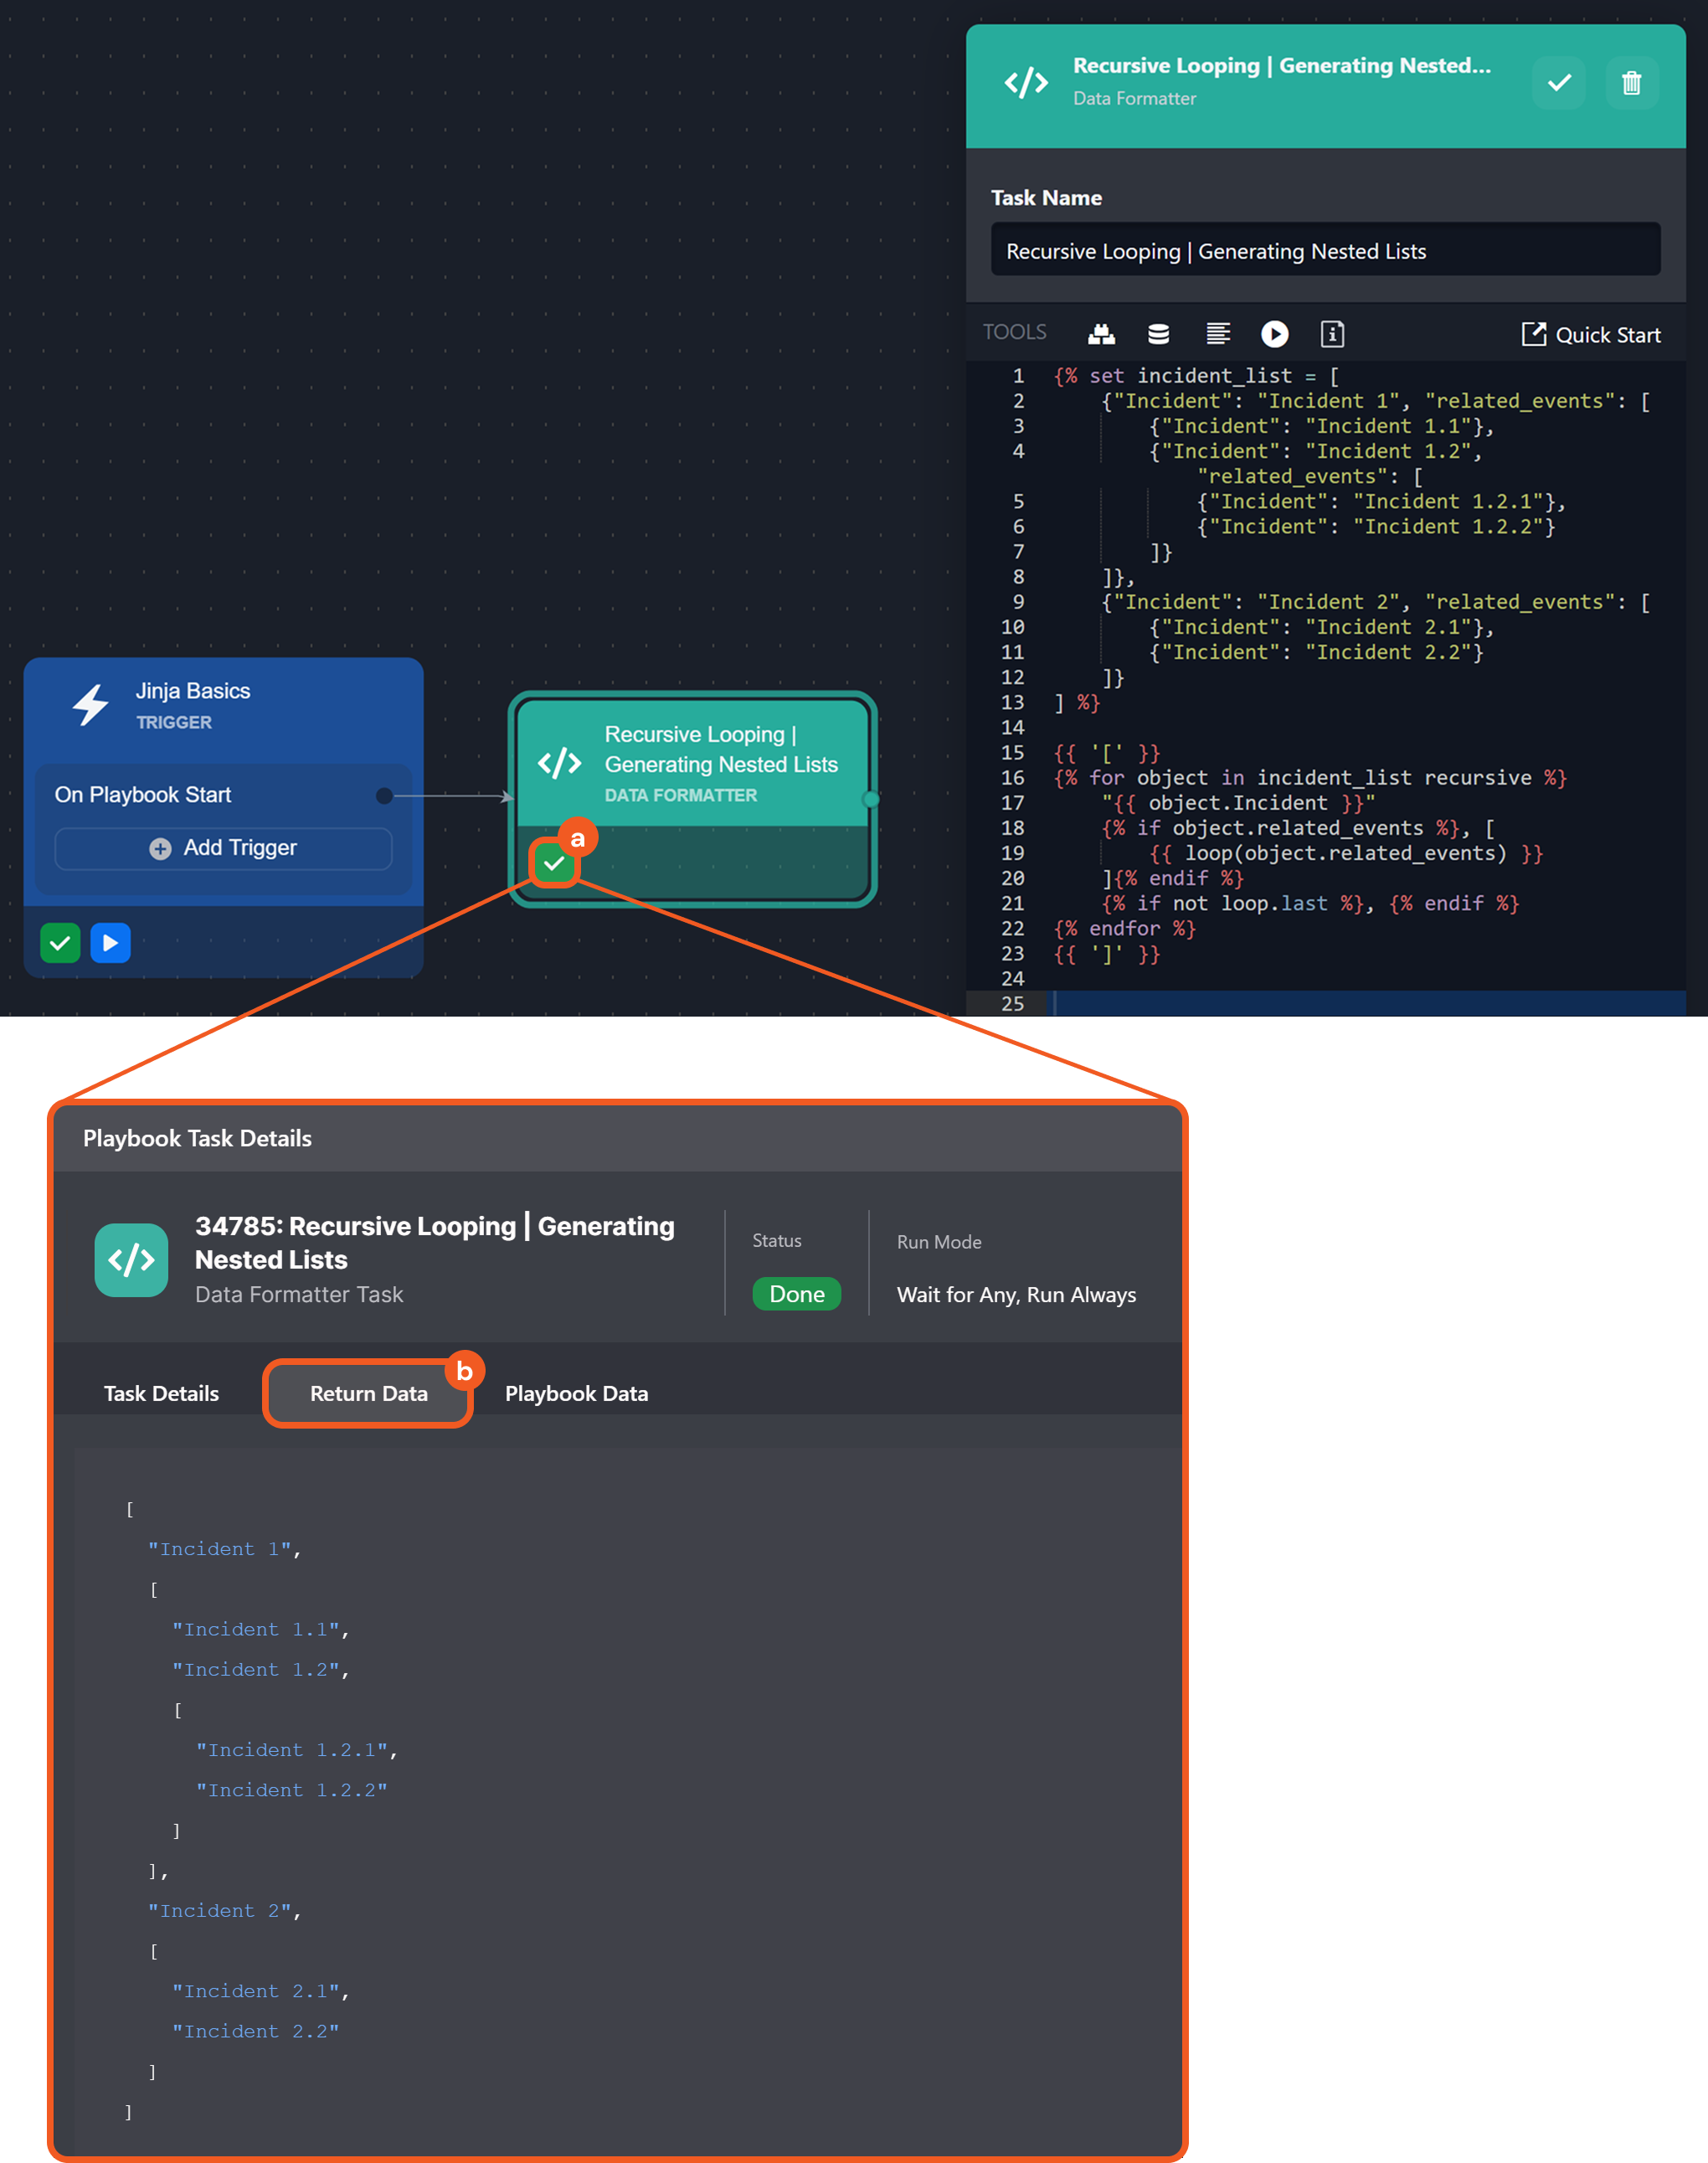Click green checkmark on Data Formatter node

click(x=554, y=863)
